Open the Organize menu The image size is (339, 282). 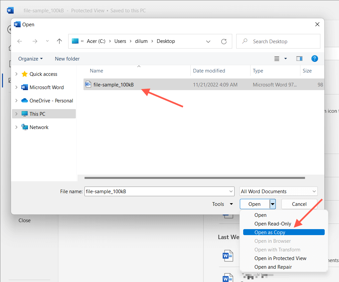[x=31, y=59]
